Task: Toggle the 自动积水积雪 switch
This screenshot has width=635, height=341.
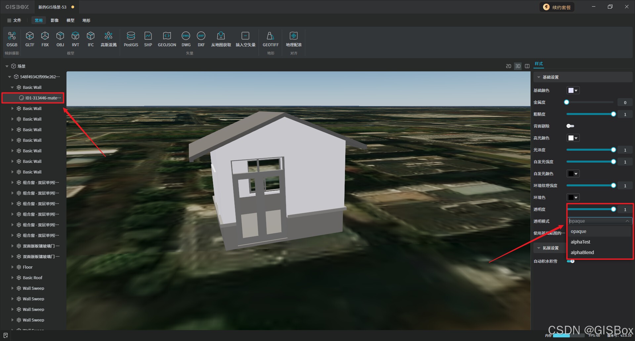Action: click(x=571, y=261)
